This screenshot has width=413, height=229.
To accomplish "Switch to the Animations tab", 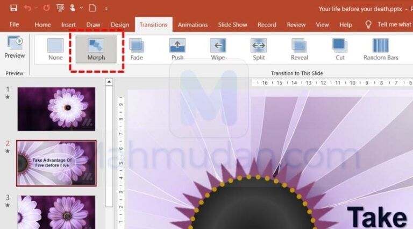I will [193, 25].
